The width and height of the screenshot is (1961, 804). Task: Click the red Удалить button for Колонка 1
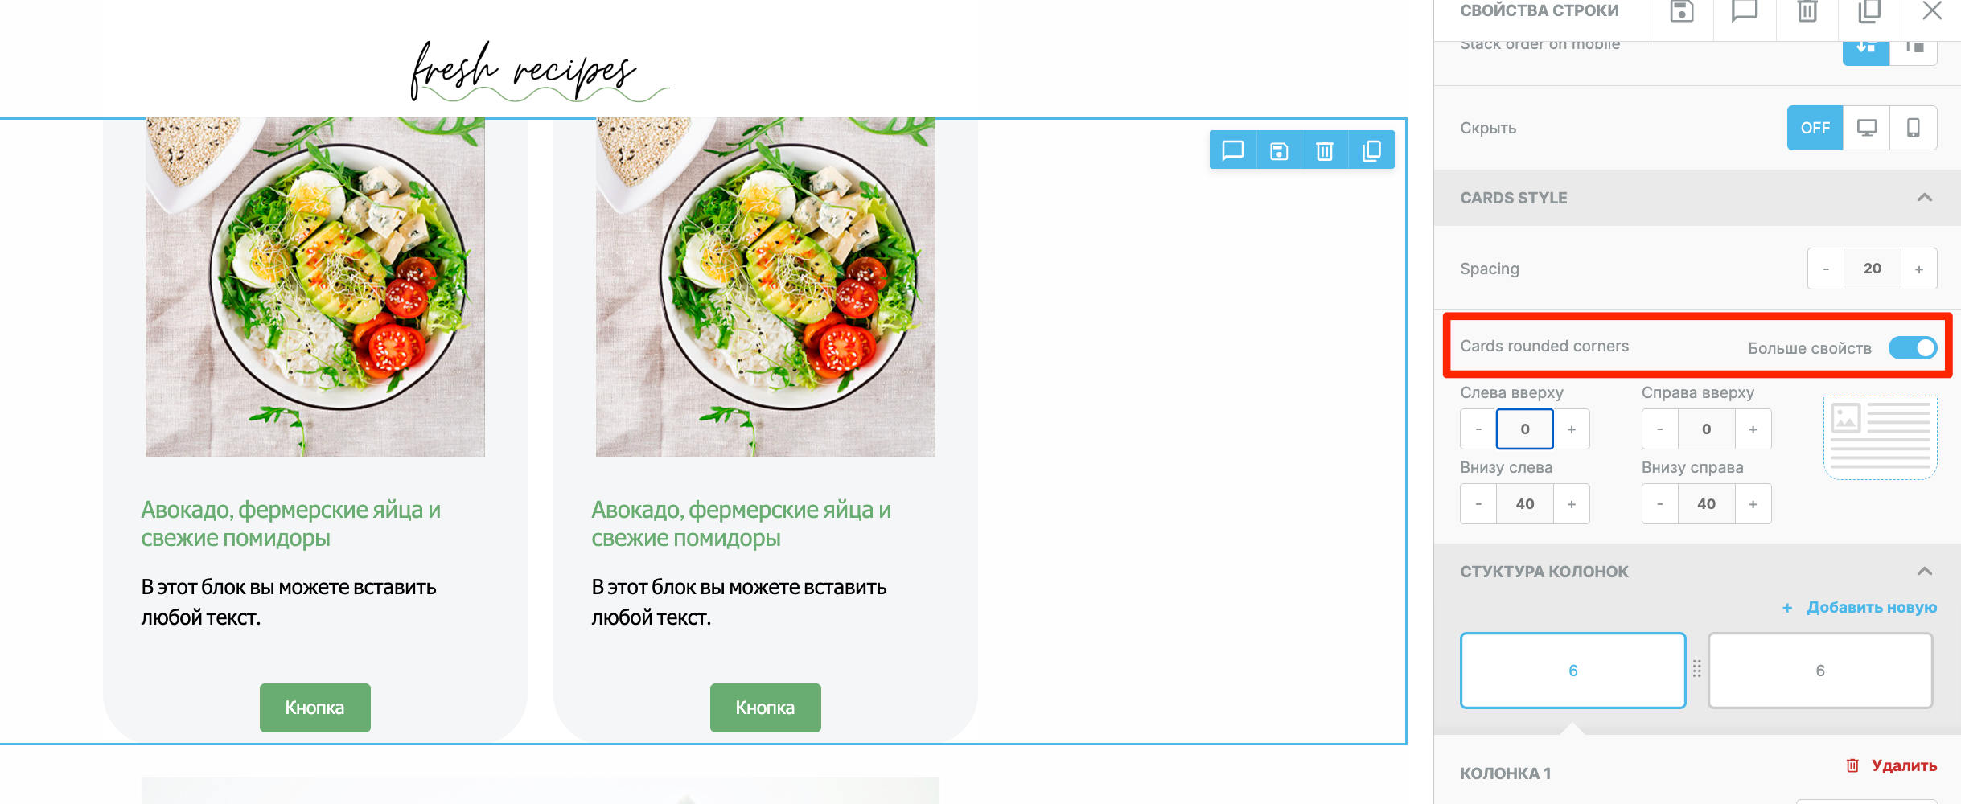pos(1891,765)
